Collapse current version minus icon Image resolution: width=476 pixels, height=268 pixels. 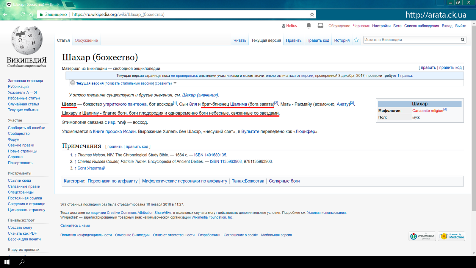click(73, 83)
